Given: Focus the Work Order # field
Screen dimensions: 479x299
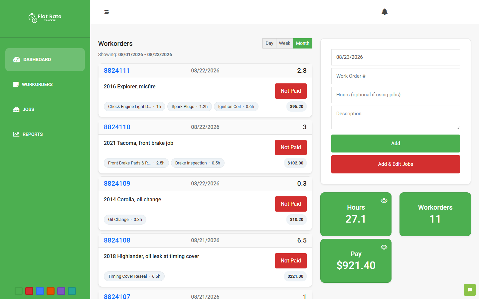Looking at the screenshot, I should pyautogui.click(x=396, y=76).
